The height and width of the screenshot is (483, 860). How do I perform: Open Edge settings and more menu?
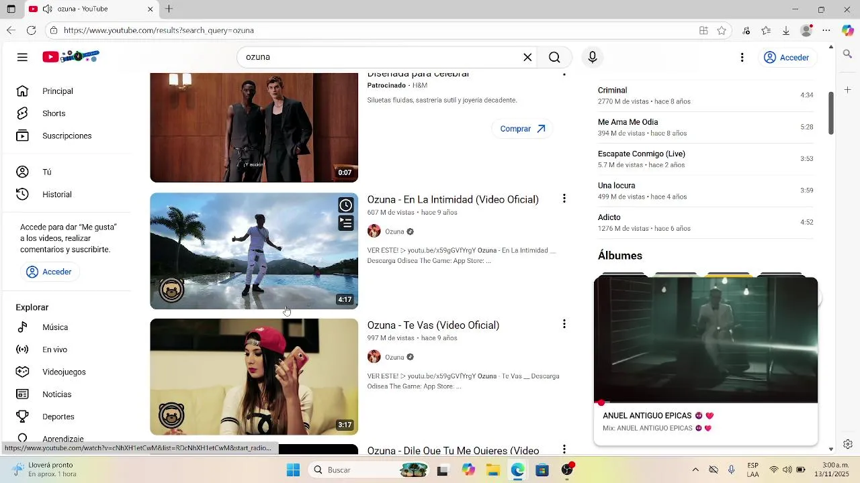(826, 30)
